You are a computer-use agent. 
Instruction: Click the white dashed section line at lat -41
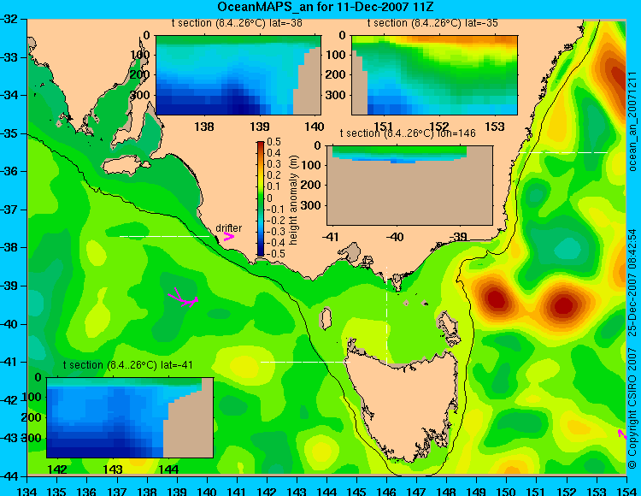point(305,362)
